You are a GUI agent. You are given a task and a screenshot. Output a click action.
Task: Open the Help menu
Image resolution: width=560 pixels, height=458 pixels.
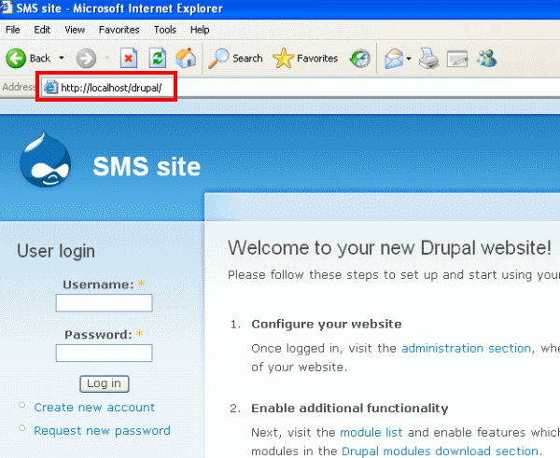point(200,30)
